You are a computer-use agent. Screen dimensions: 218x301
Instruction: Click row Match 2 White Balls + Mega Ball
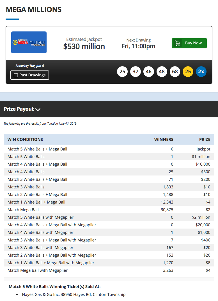click(x=109, y=195)
